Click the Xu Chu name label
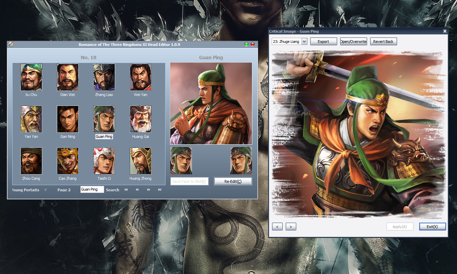Viewport: 457px width, 274px height. tap(31, 95)
